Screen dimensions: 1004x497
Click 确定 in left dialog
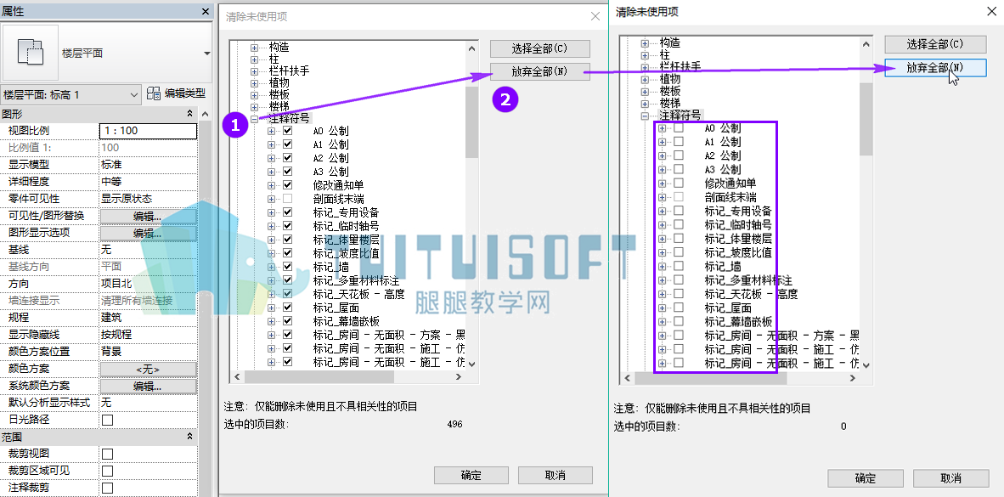471,475
